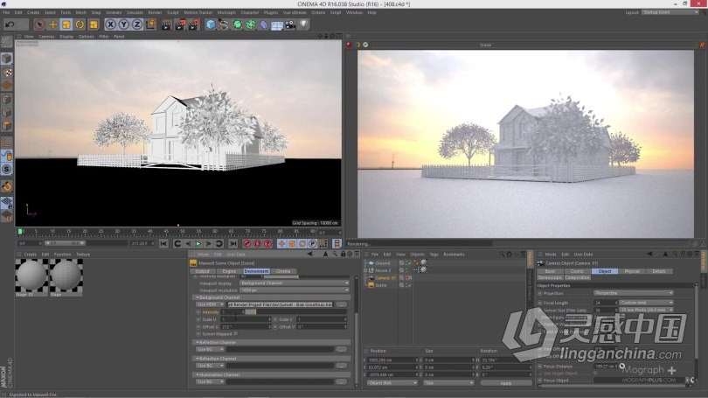Open the Layout dropdown at top right
This screenshot has height=398, width=708.
pyautogui.click(x=670, y=12)
